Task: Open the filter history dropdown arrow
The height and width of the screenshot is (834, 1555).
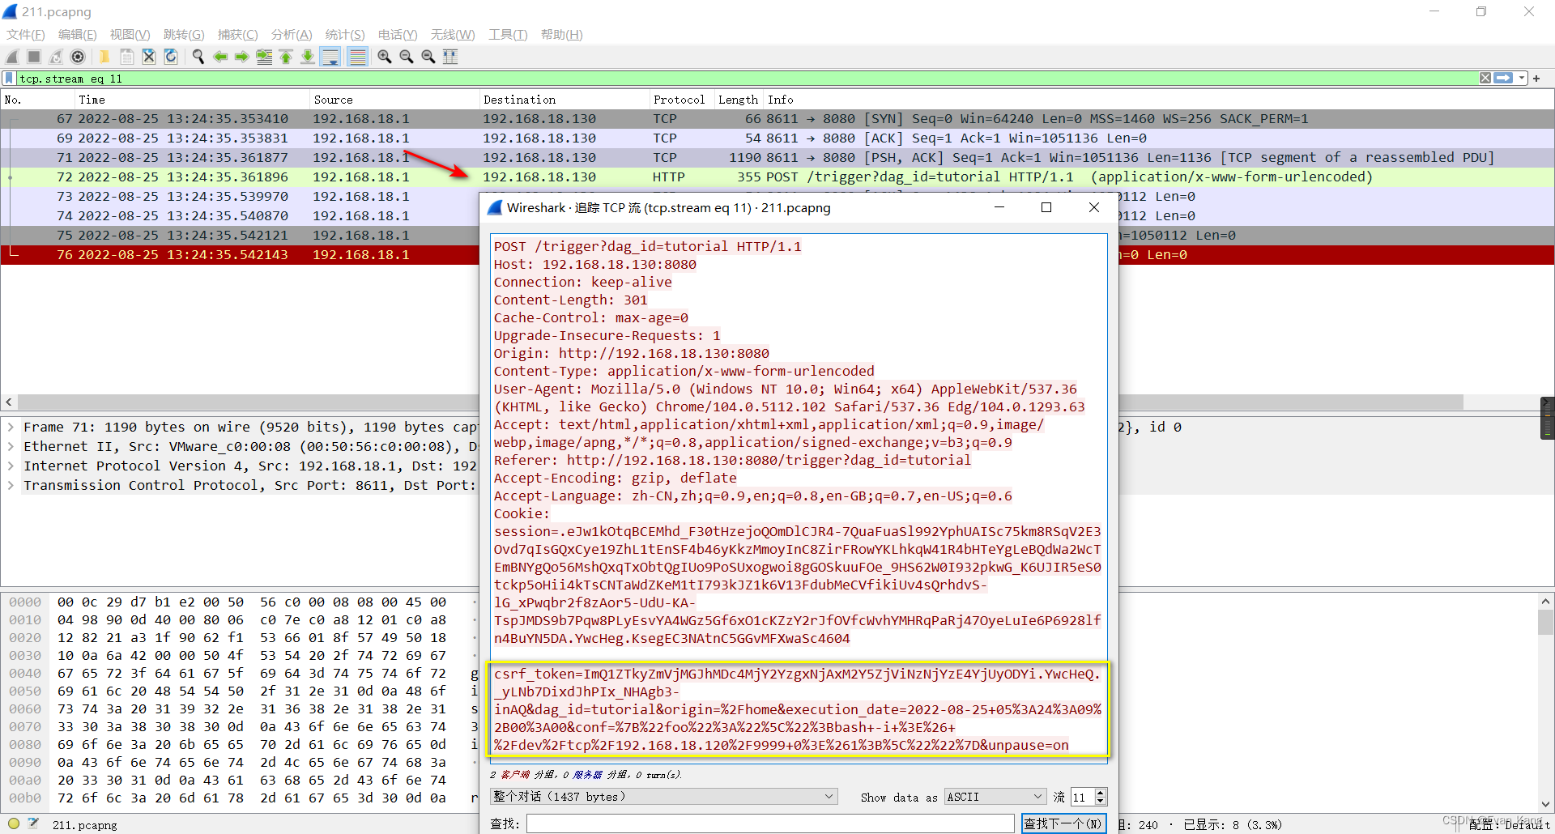Action: [x=1522, y=79]
